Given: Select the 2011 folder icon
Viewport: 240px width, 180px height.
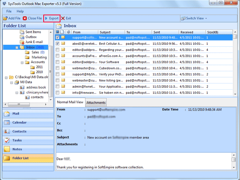Looking at the screenshot, I should pos(32,67).
